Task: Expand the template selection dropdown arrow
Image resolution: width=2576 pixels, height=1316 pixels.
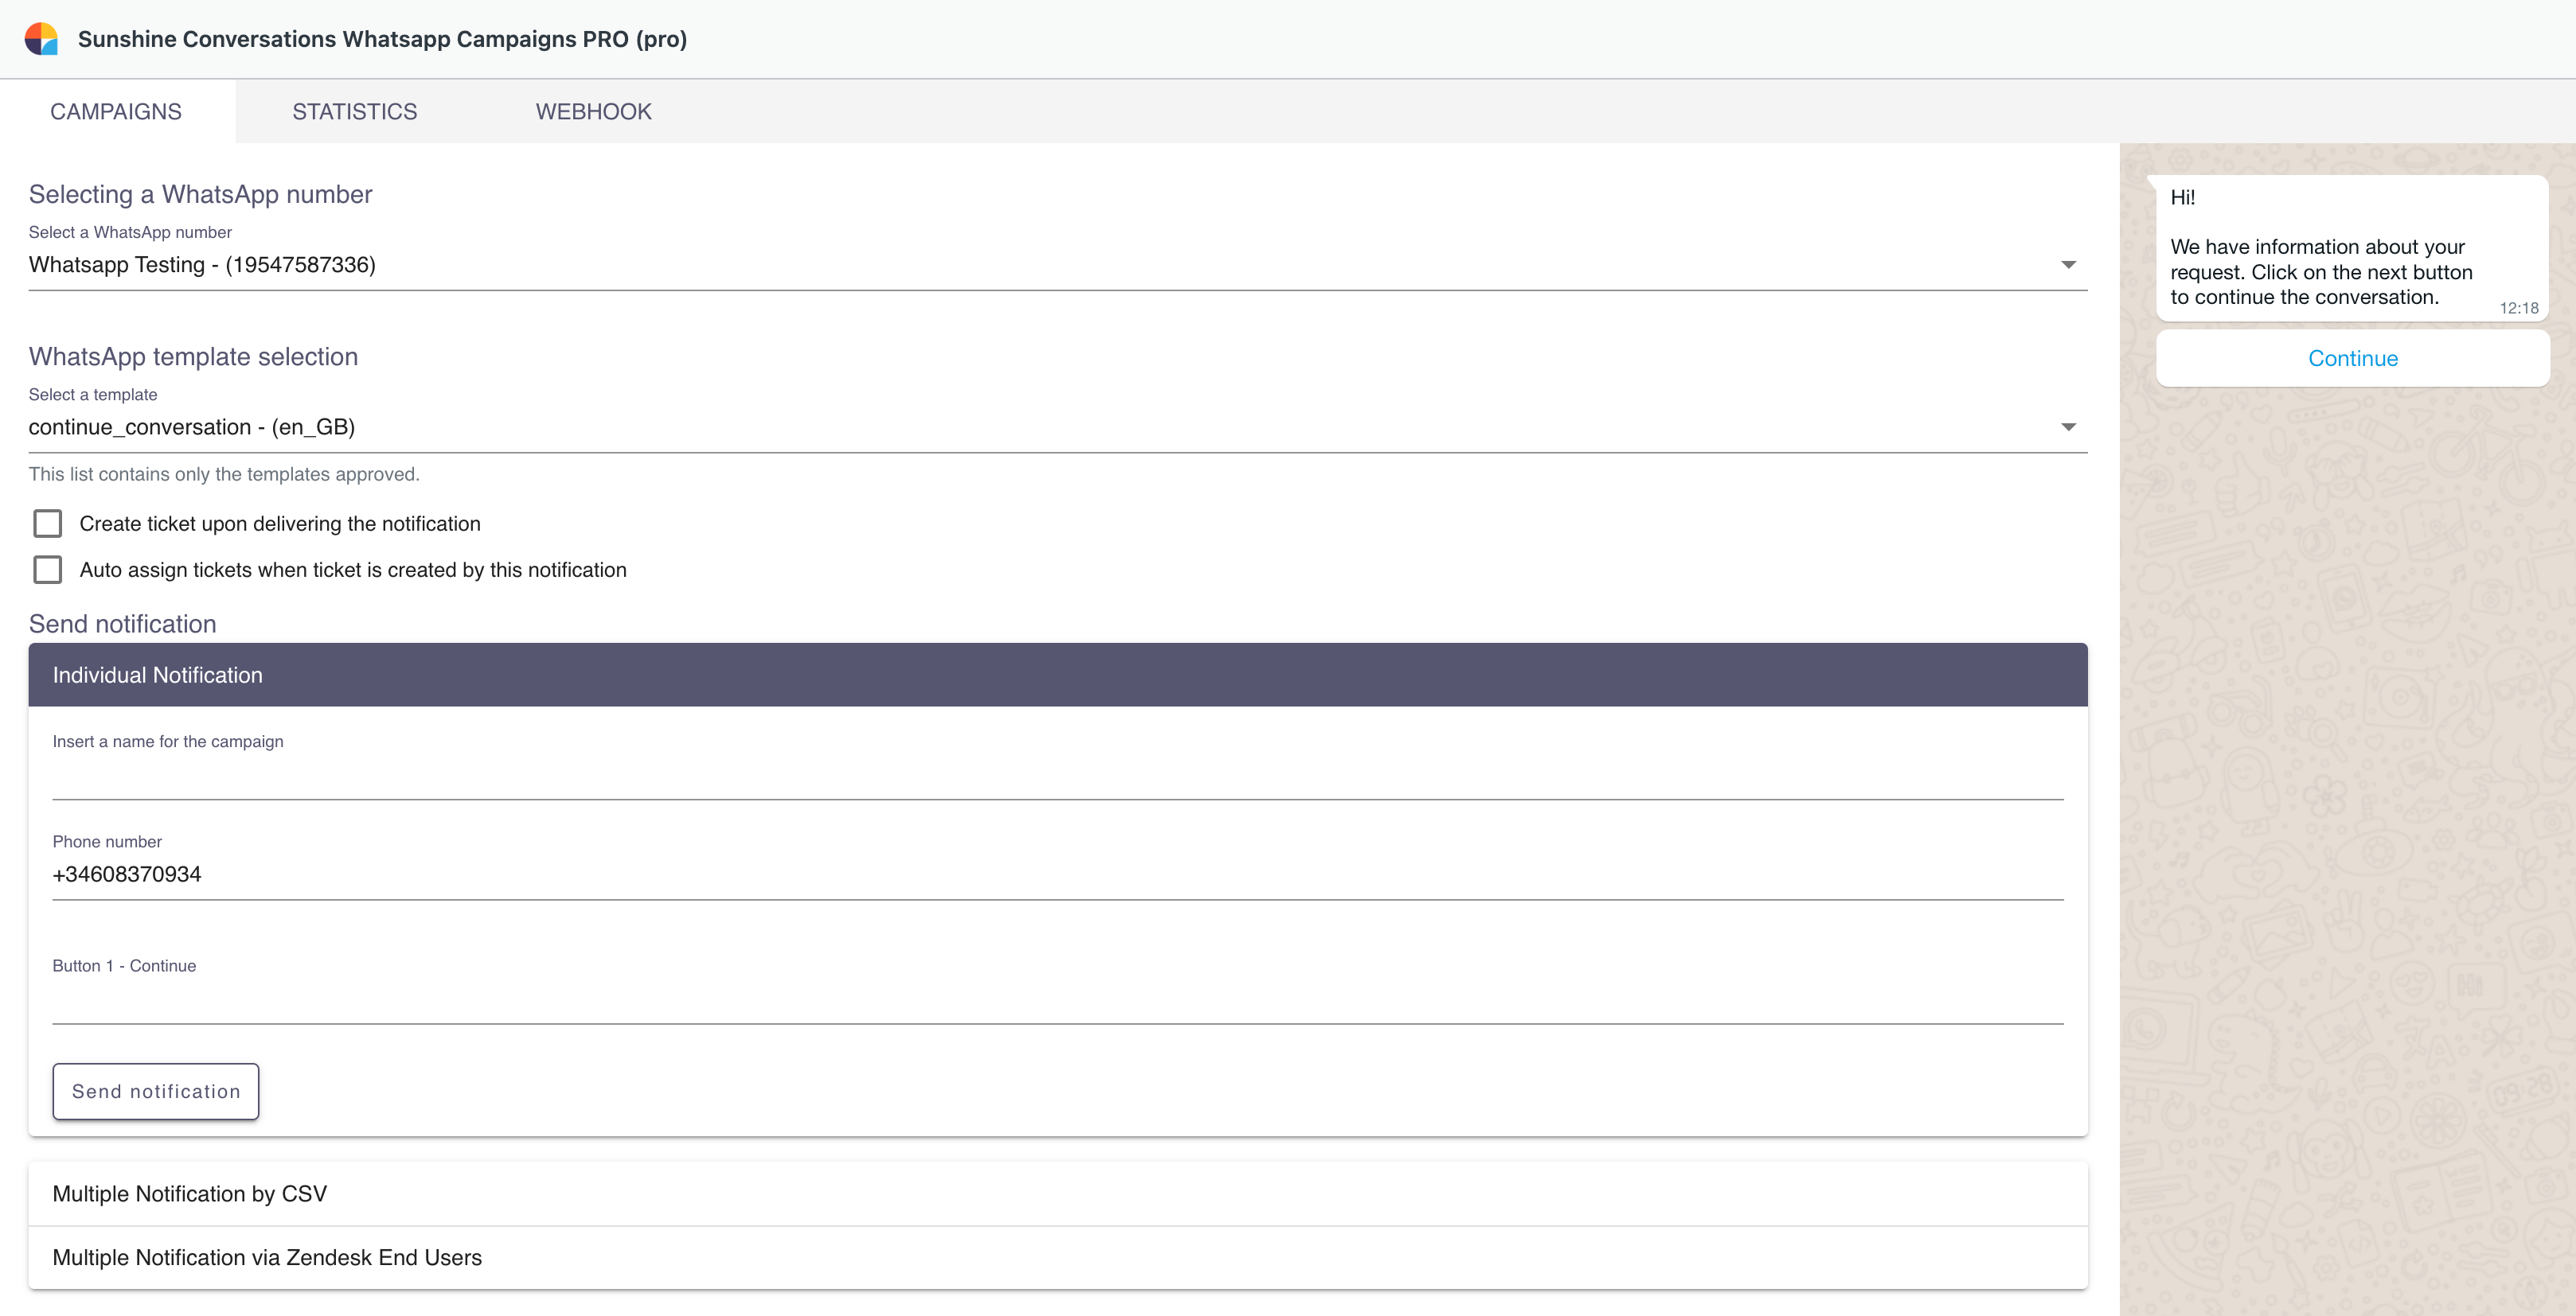Action: pos(2068,428)
